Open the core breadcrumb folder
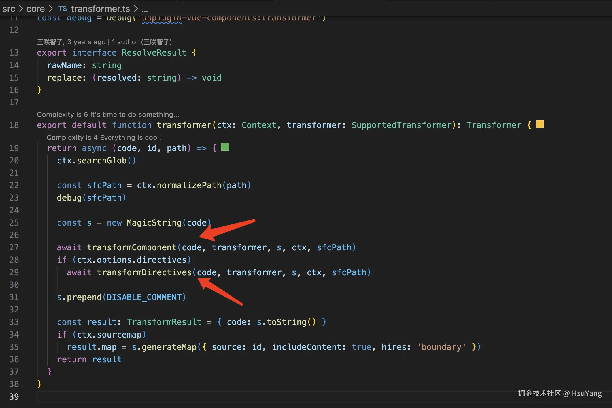 tap(35, 9)
